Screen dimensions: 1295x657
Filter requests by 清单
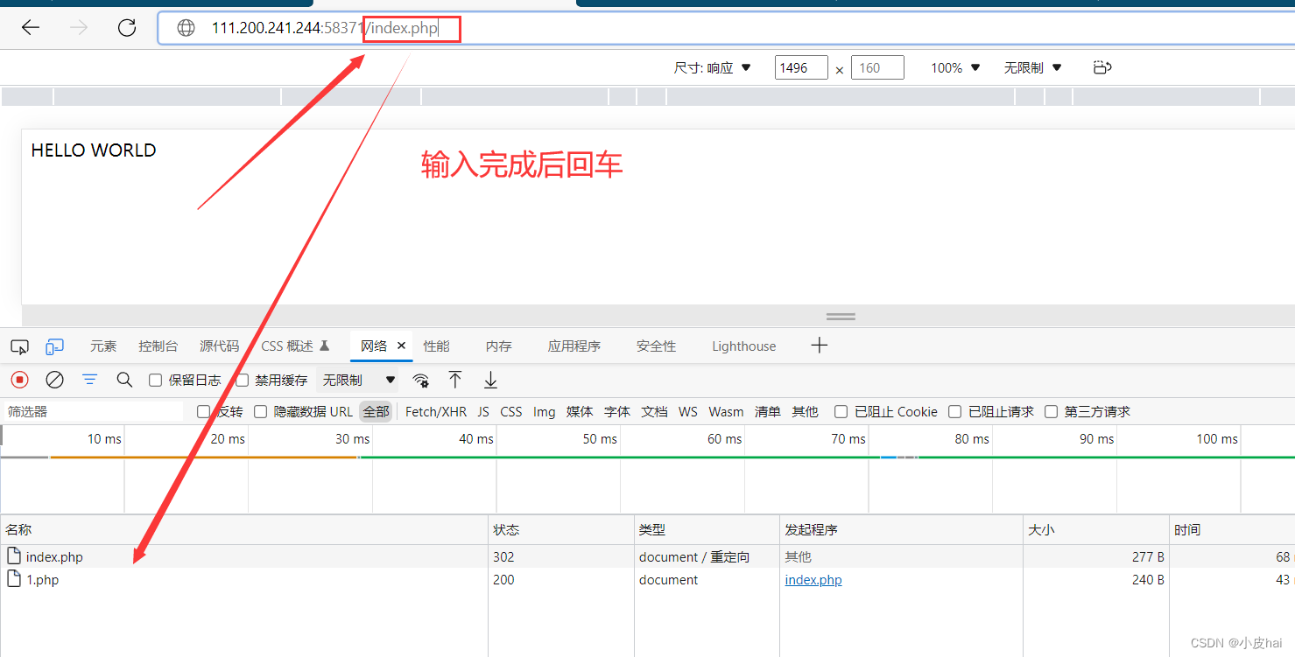767,411
